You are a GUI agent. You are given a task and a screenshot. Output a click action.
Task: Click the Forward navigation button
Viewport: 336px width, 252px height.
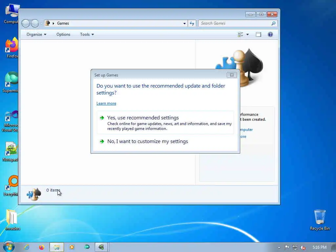click(35, 23)
